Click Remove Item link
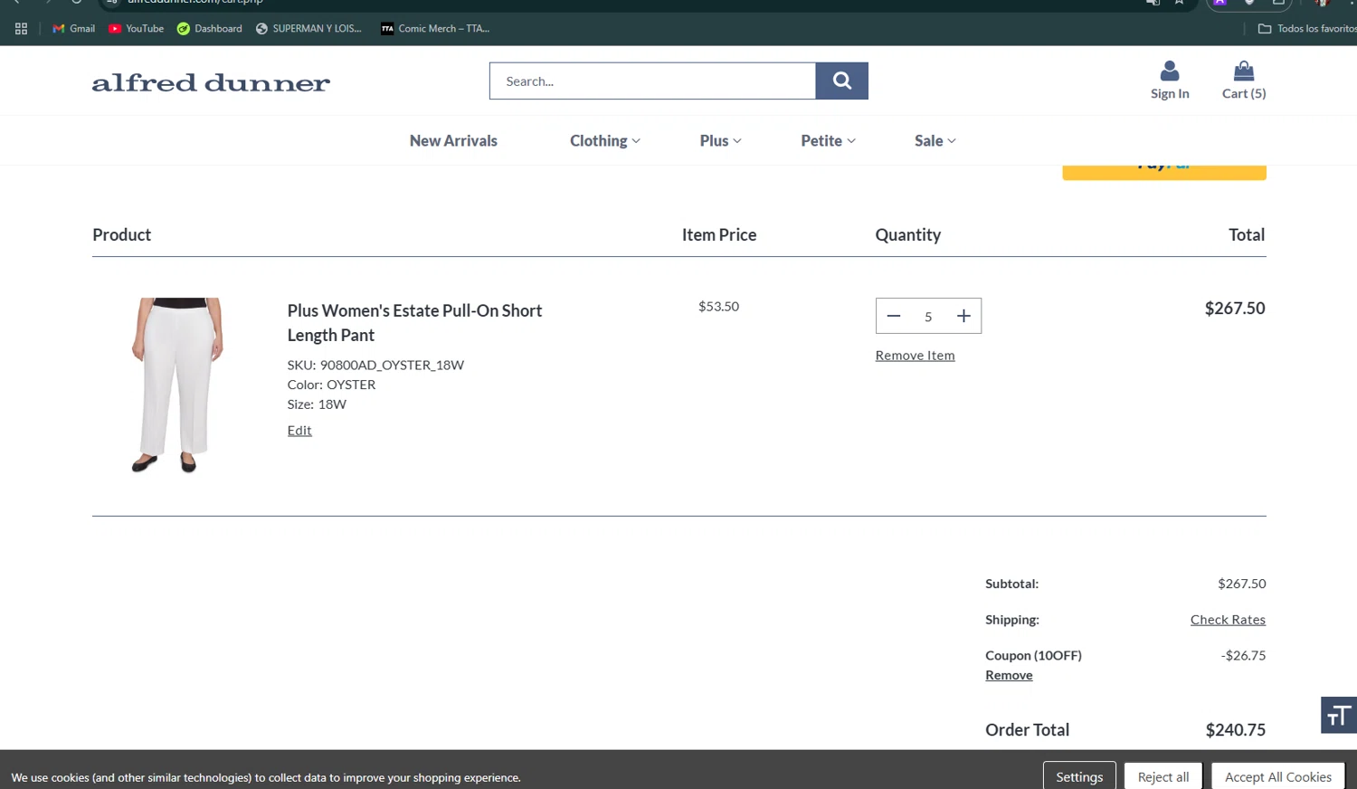1357x789 pixels. [915, 355]
